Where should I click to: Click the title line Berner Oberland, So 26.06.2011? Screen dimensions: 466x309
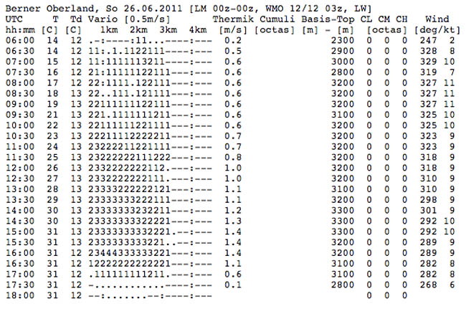point(94,9)
